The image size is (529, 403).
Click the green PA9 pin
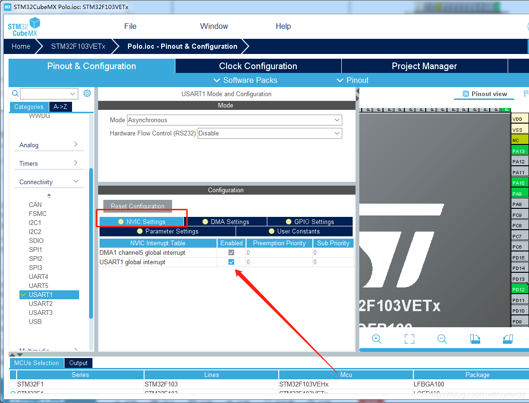click(x=520, y=193)
